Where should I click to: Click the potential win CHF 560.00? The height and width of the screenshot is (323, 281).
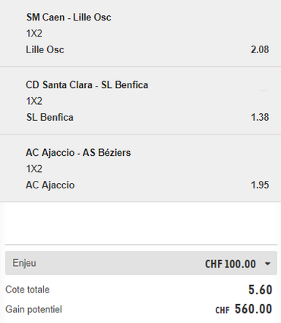pyautogui.click(x=244, y=309)
